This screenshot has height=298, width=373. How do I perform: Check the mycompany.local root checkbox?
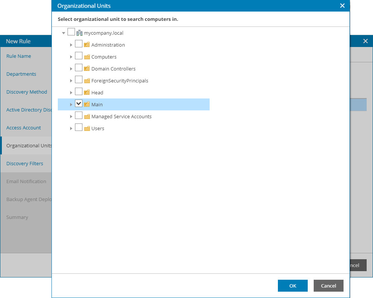(x=71, y=32)
